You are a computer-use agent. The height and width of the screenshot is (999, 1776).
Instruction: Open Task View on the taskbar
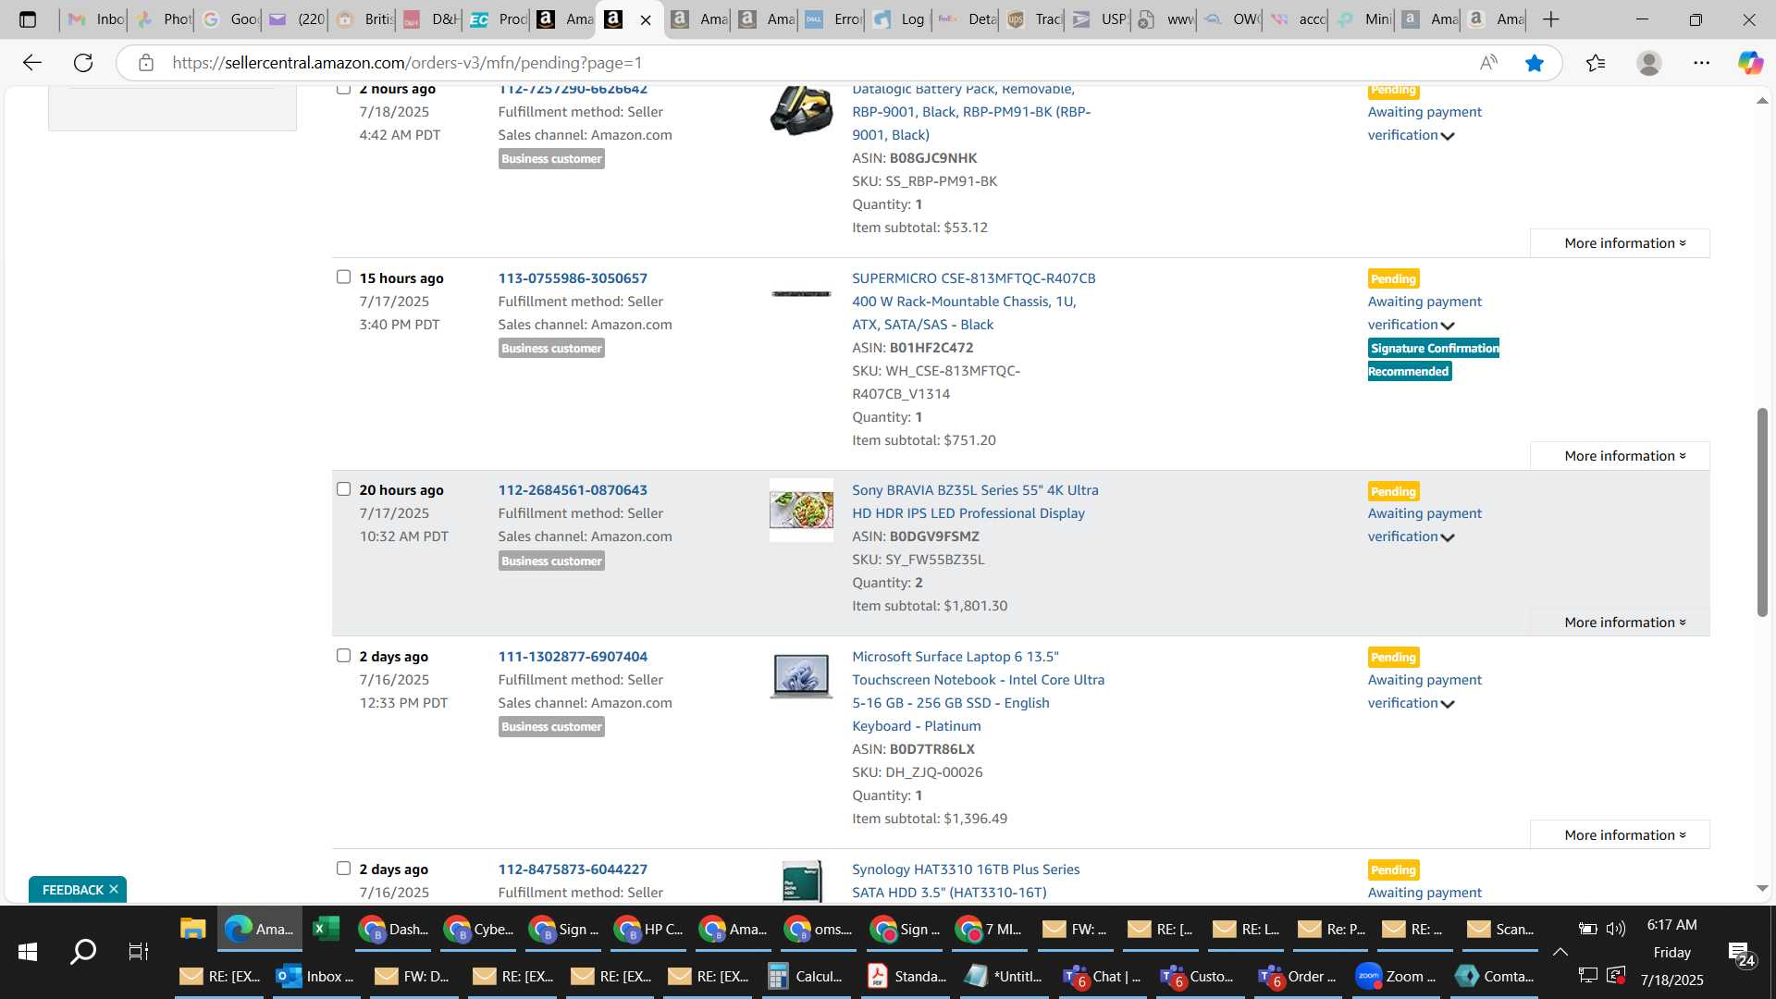139,951
